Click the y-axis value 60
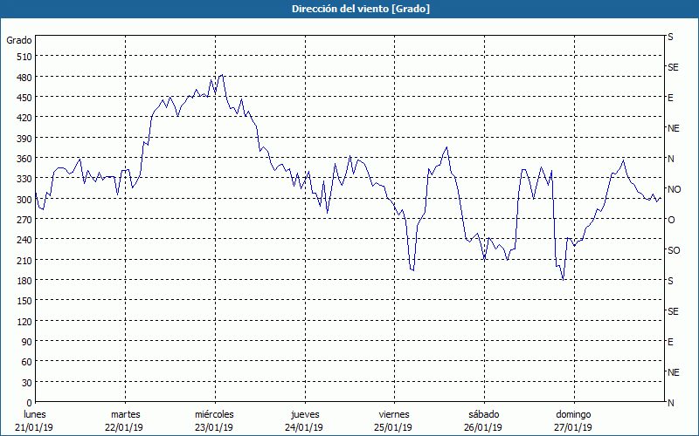 point(27,362)
